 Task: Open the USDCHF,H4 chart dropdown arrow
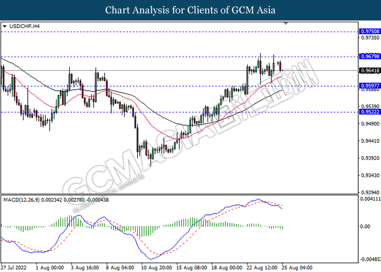pyautogui.click(x=4, y=26)
